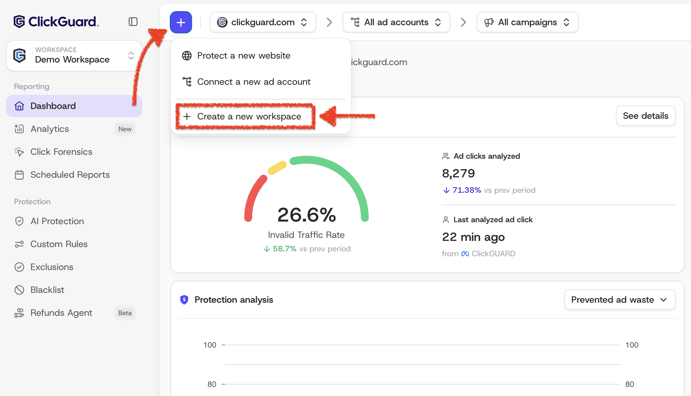Click the See details button
This screenshot has width=691, height=396.
645,116
